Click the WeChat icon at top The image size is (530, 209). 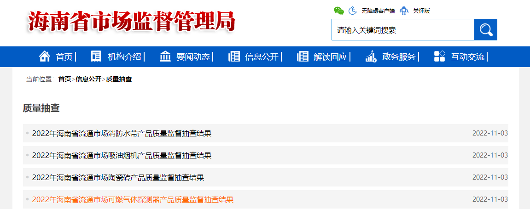coord(339,11)
